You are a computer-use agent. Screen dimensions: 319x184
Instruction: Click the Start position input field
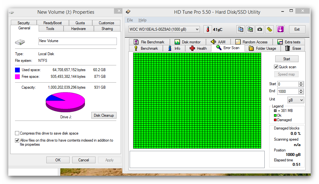[288, 84]
